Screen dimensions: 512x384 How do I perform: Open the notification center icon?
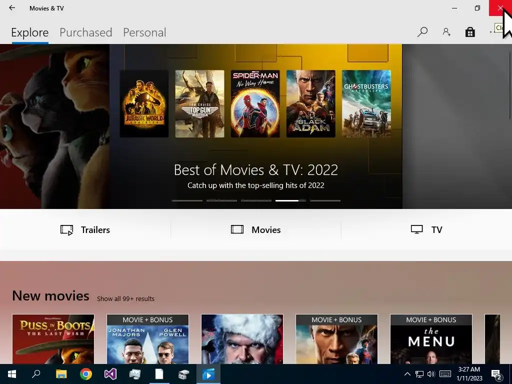[496, 374]
